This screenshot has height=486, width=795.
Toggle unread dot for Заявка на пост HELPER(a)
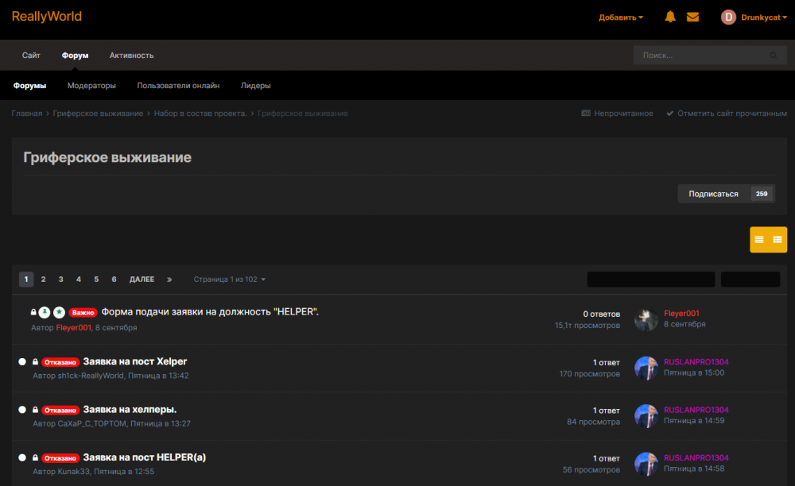click(22, 457)
